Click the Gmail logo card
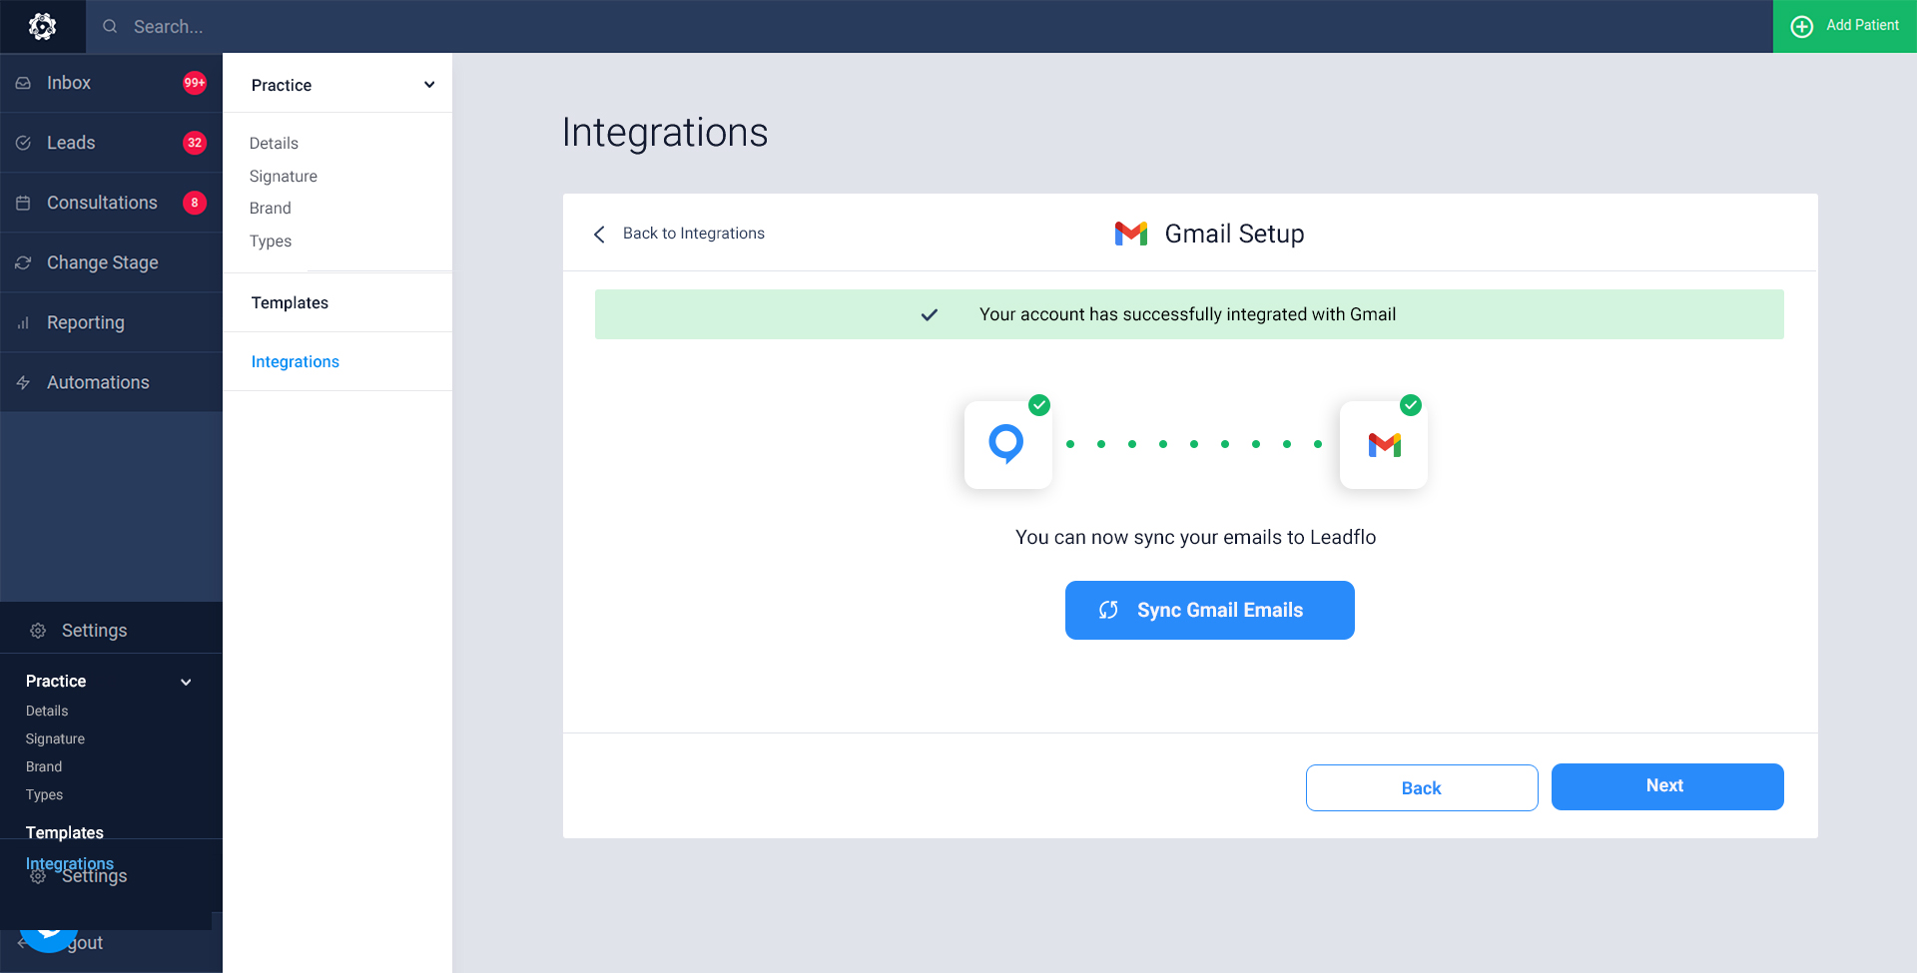Viewport: 1917px width, 973px height. (x=1384, y=445)
